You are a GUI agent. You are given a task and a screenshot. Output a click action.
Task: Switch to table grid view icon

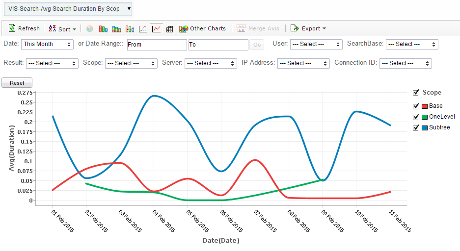[x=170, y=29]
